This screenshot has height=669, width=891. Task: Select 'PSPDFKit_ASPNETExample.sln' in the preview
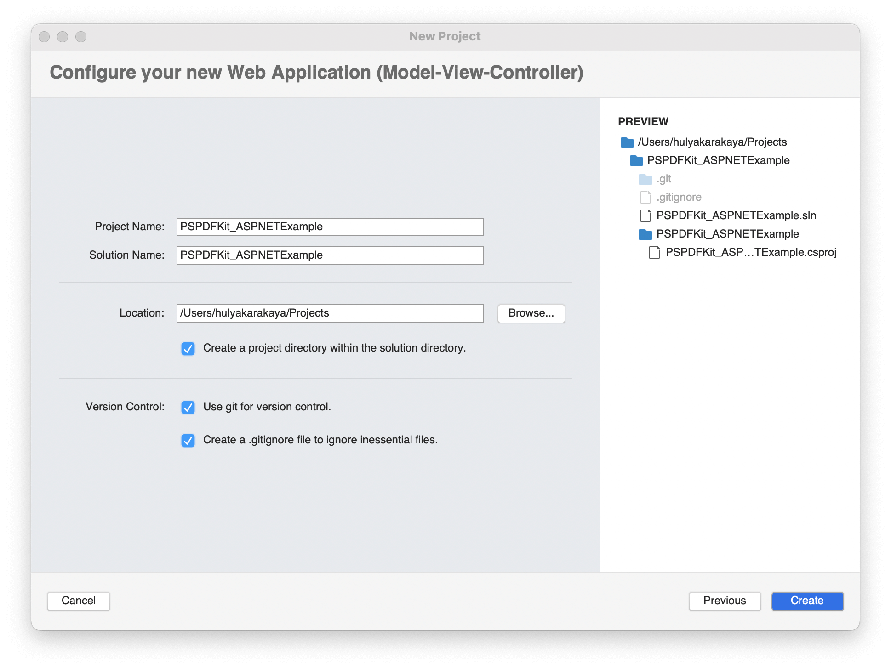pos(736,216)
